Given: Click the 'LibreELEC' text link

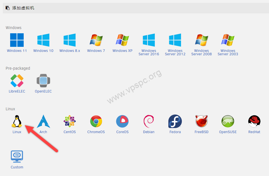Looking at the screenshot, I should tap(17, 91).
